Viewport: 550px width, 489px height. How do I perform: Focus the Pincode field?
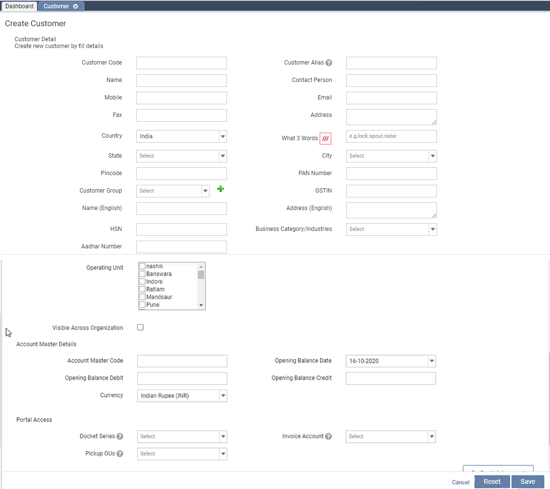click(181, 174)
